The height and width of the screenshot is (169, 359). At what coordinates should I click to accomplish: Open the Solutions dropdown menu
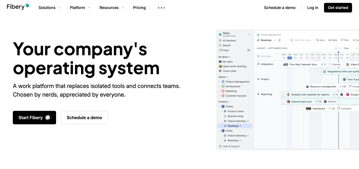click(x=49, y=8)
